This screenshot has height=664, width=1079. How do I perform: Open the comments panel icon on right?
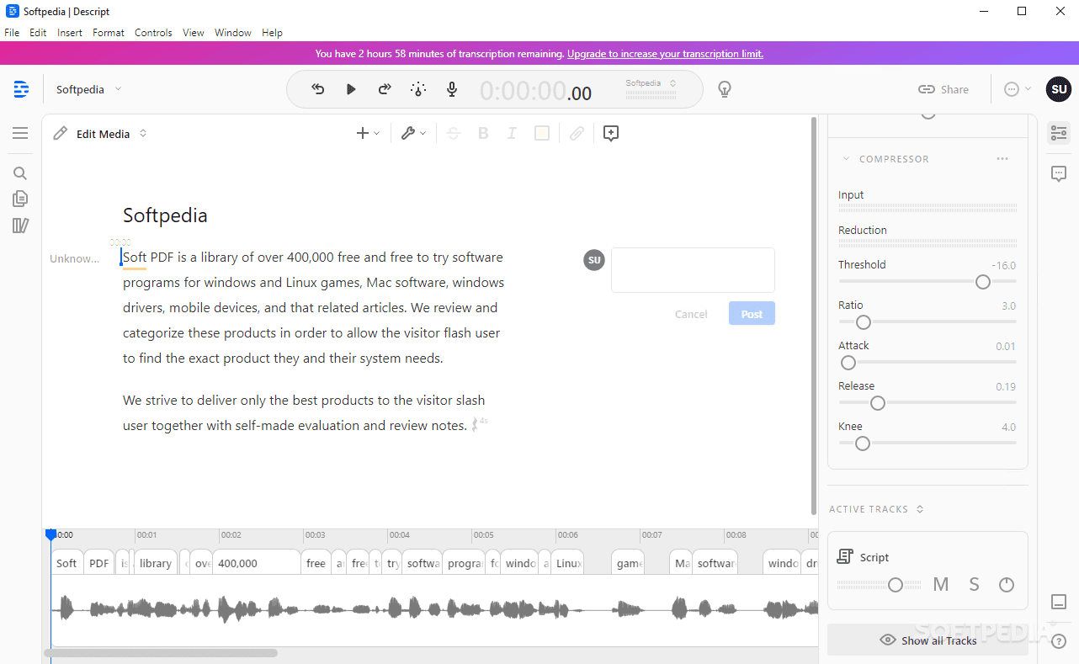1059,173
